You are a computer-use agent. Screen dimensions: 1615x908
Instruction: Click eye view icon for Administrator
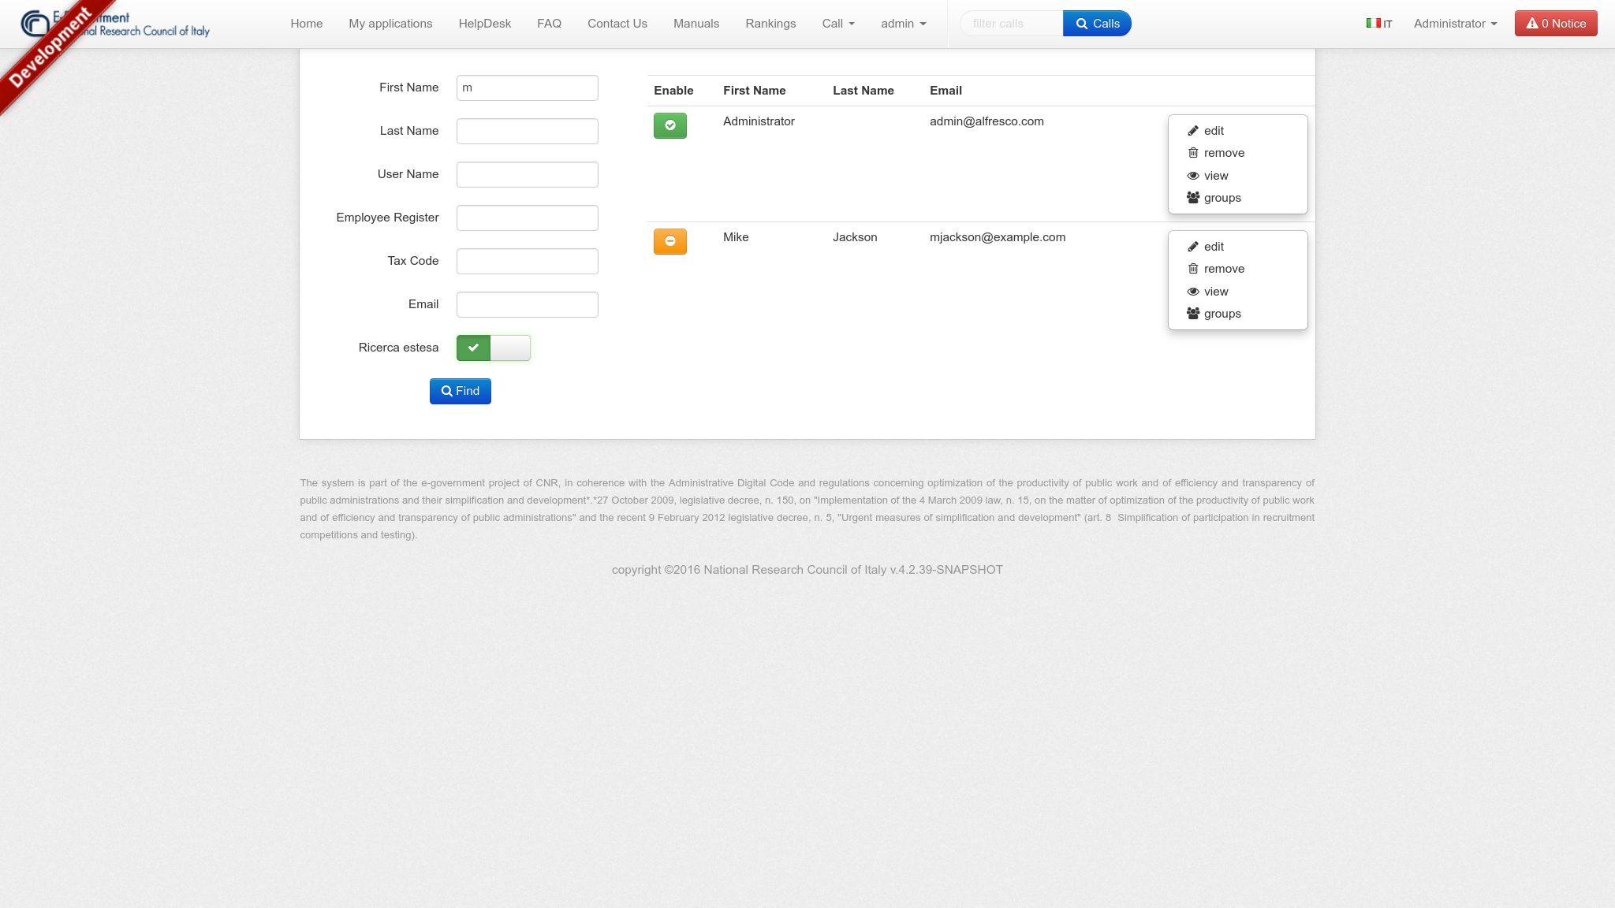pos(1193,176)
